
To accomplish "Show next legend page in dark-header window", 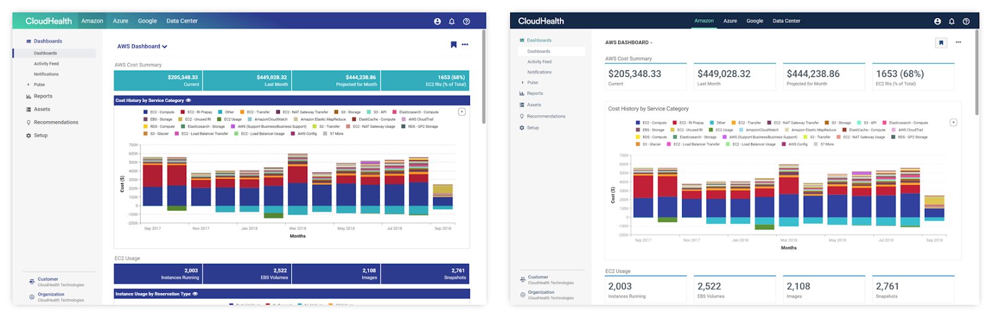I will point(953,123).
